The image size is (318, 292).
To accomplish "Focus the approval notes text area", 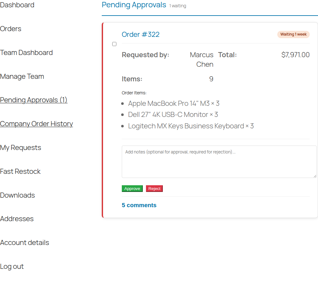I will [x=219, y=162].
